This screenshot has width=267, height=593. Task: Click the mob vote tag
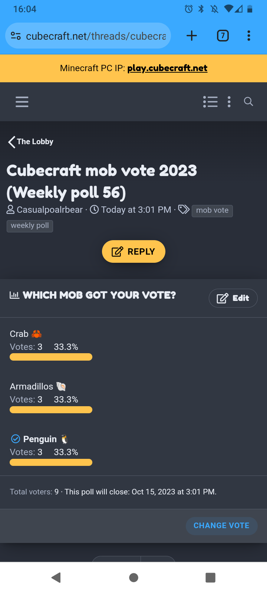212,211
